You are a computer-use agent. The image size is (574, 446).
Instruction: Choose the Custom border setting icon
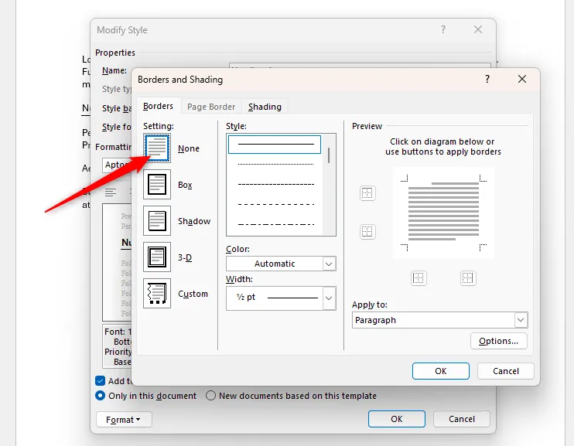[x=157, y=294]
